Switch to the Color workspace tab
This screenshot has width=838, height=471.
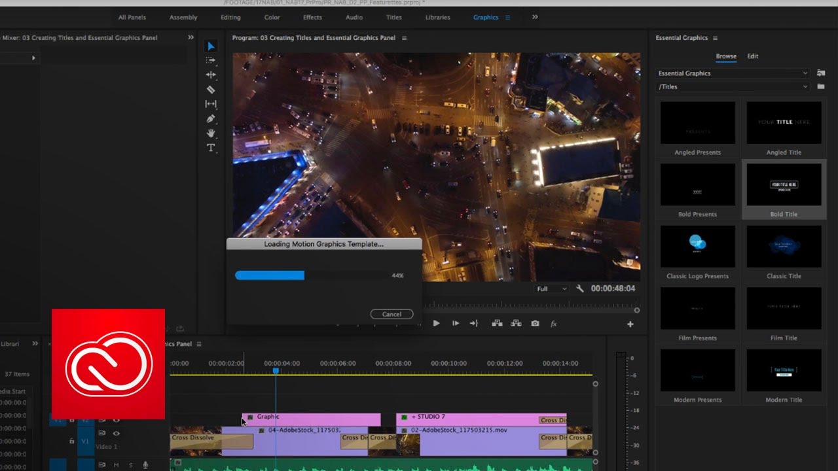[272, 18]
